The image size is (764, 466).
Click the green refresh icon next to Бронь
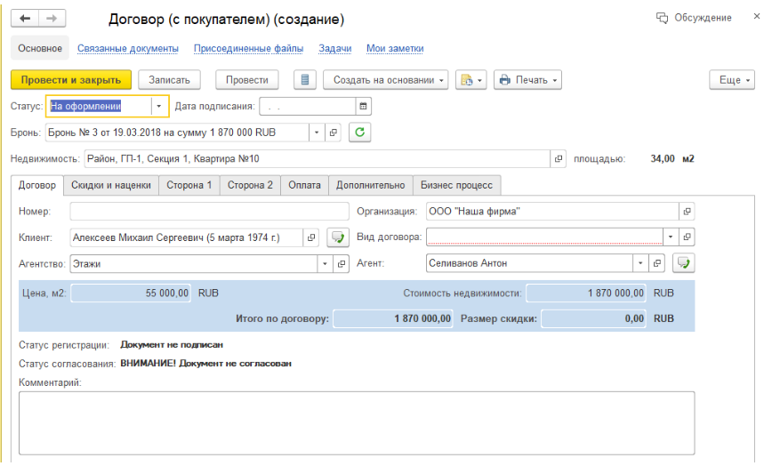pyautogui.click(x=358, y=133)
